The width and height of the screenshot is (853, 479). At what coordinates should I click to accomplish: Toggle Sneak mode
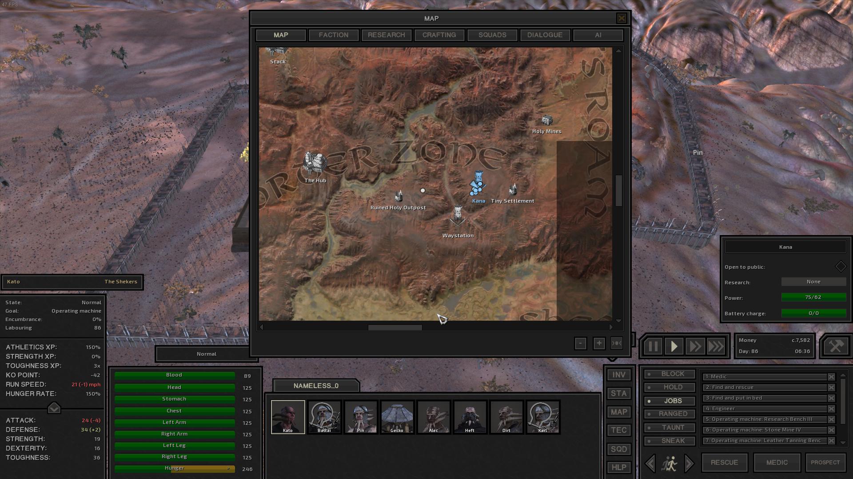(x=670, y=441)
